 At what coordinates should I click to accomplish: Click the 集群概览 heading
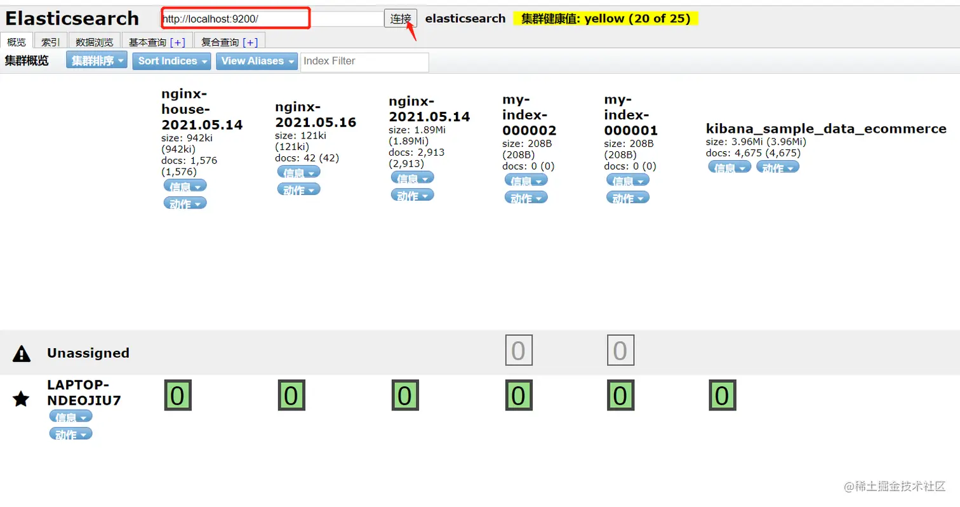pos(27,62)
